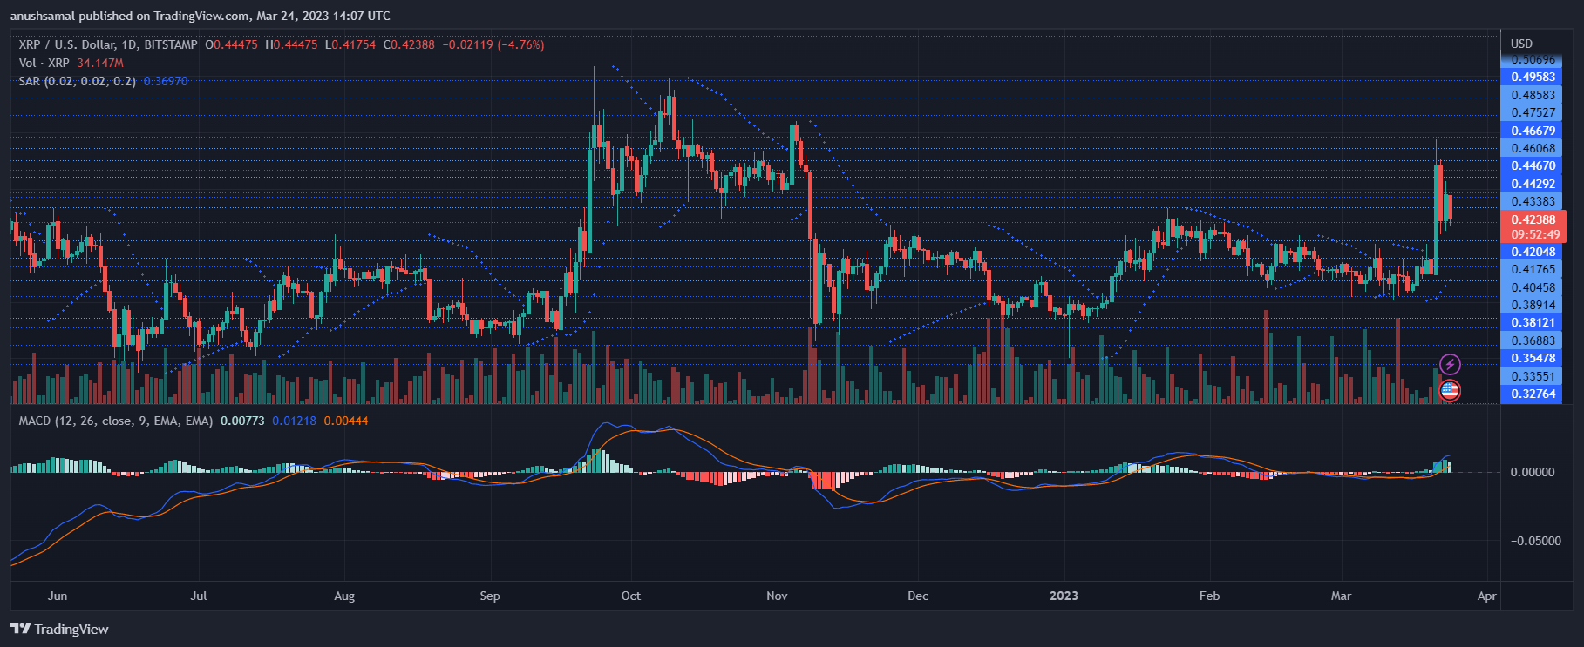Click the red current price label 0.42388
Viewport: 1584px width, 647px height.
point(1533,219)
